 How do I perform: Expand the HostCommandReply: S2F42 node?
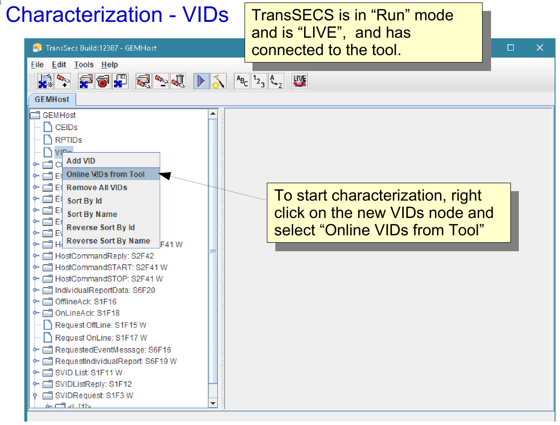36,256
